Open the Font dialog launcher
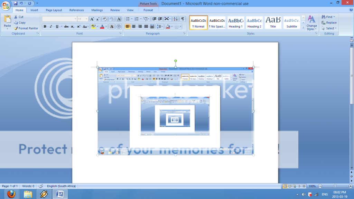 [x=120, y=34]
